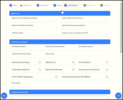Check the Ρυμοτομικό Διάταγμα checkbox

pos(40,62)
